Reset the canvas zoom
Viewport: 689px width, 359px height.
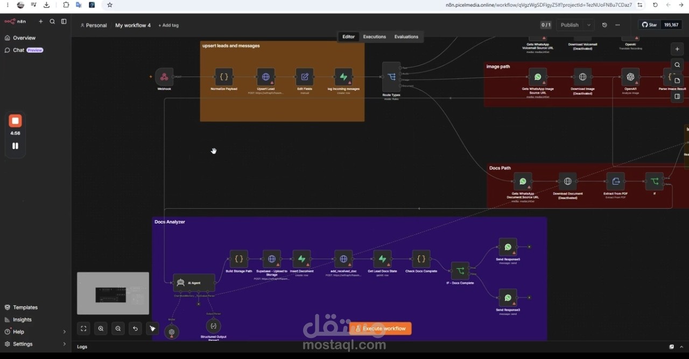click(135, 328)
